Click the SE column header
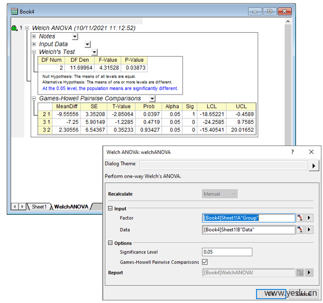Viewport: 323px width, 303px height. [94, 107]
